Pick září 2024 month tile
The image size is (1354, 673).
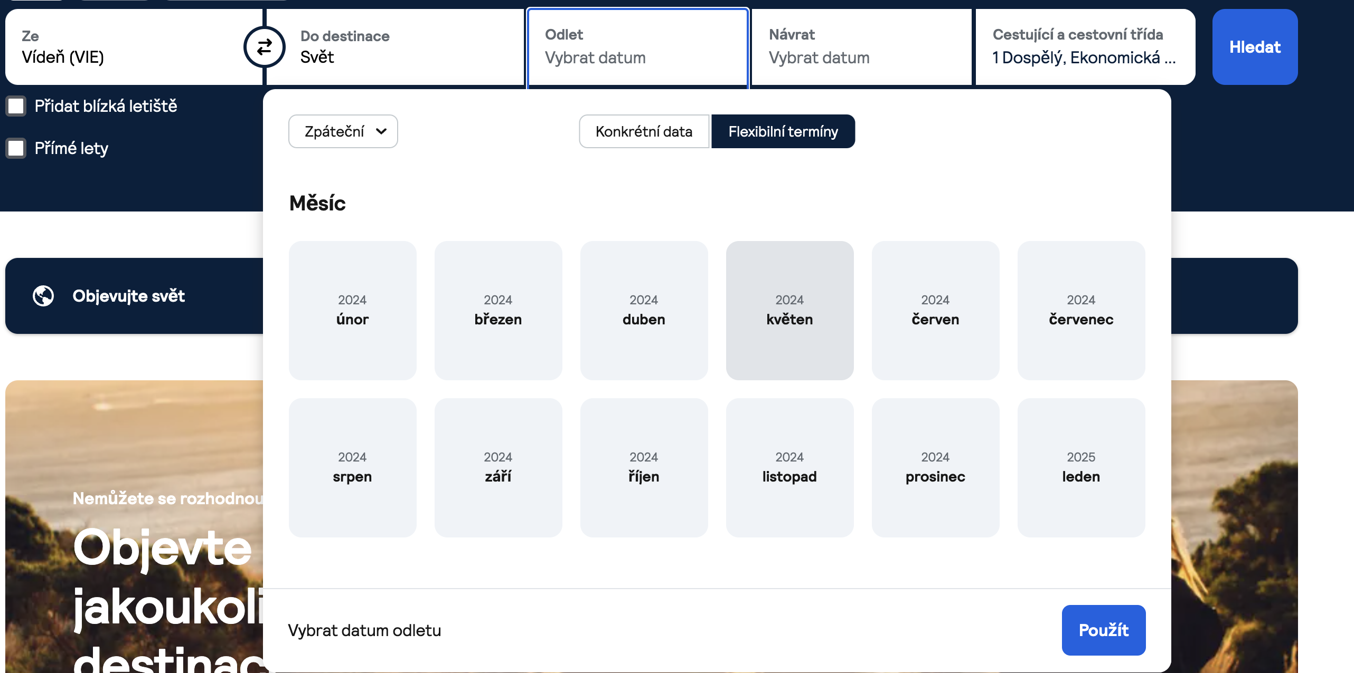click(498, 467)
